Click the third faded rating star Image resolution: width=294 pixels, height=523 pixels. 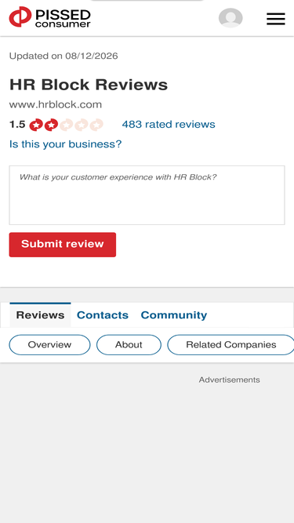tap(66, 125)
